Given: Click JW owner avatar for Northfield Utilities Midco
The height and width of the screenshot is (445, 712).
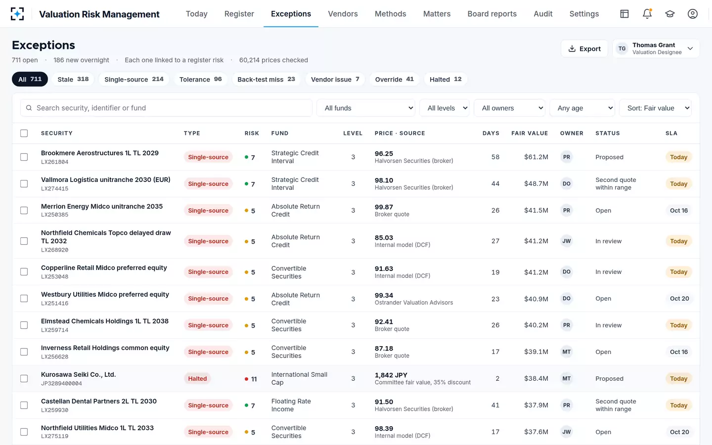Looking at the screenshot, I should point(567,432).
